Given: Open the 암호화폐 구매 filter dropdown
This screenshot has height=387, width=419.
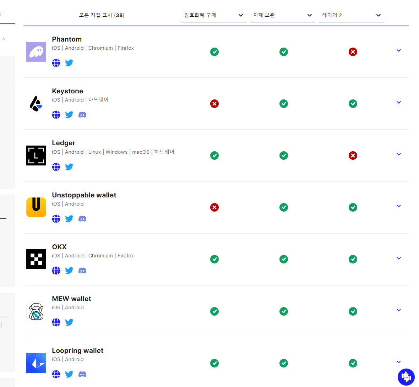Looking at the screenshot, I should [x=213, y=15].
